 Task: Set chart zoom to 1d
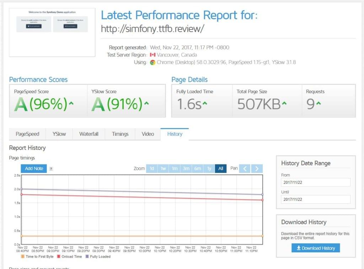tap(152, 168)
